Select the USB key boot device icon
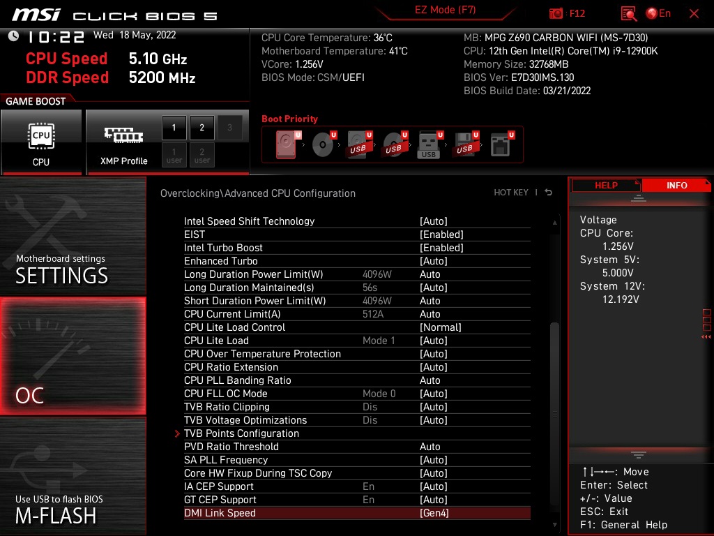Image resolution: width=714 pixels, height=536 pixels. [430, 144]
